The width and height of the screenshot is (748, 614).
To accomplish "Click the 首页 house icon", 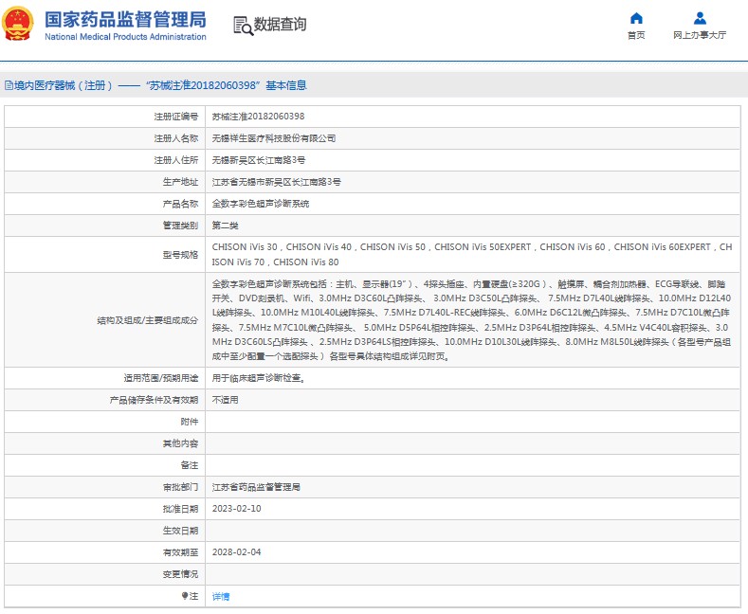I will pos(636,18).
